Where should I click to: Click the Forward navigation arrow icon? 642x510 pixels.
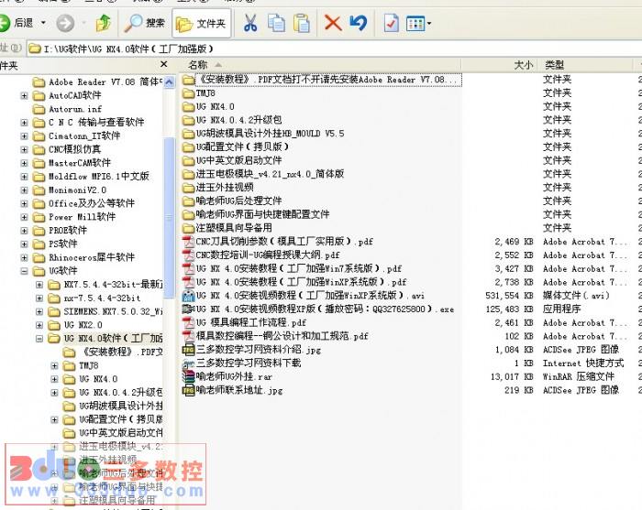pyautogui.click(x=65, y=23)
